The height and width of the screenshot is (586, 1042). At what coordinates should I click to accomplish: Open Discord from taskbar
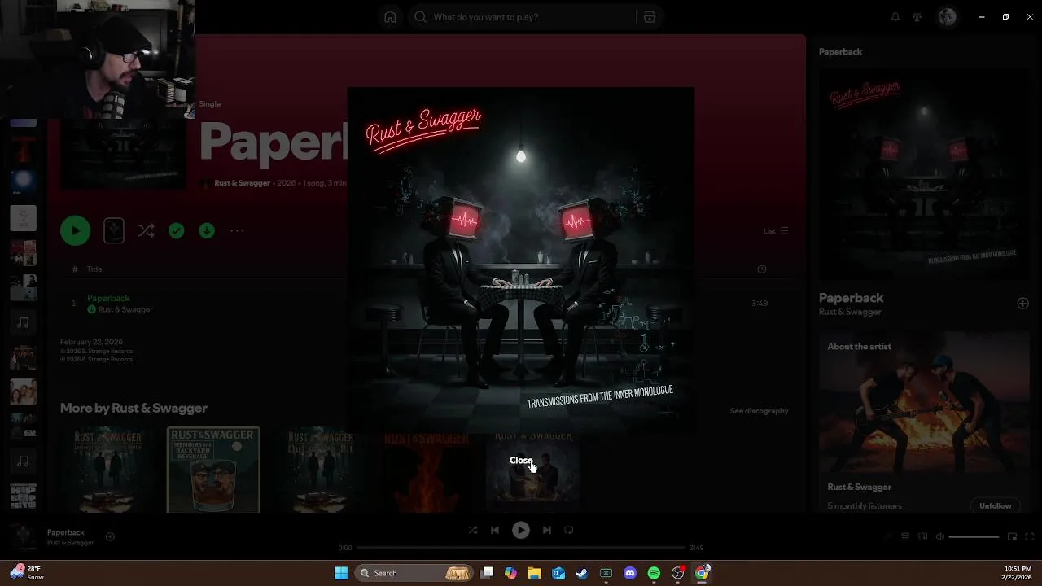pos(630,573)
